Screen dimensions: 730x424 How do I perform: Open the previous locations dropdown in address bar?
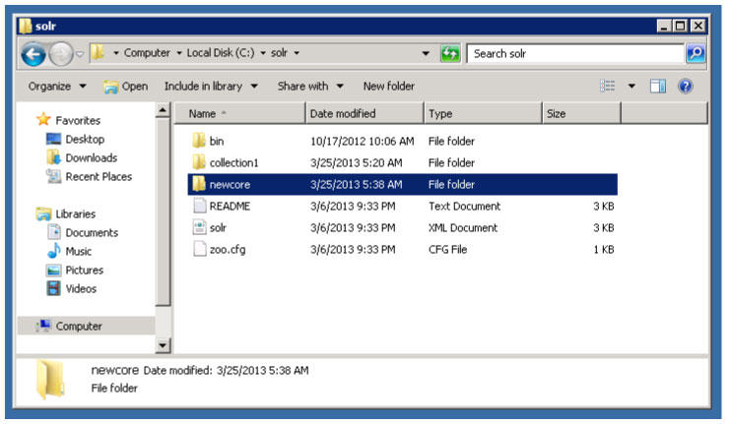click(426, 53)
